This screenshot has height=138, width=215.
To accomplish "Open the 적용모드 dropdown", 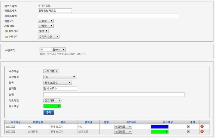I will point(46,21).
